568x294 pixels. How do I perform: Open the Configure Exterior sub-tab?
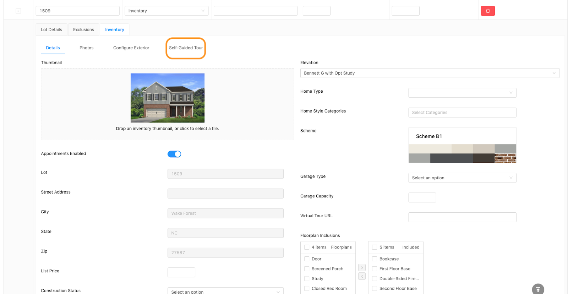click(x=131, y=48)
